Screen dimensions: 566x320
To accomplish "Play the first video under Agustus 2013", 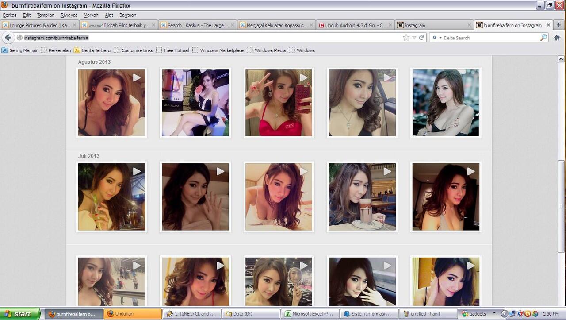I will [111, 102].
